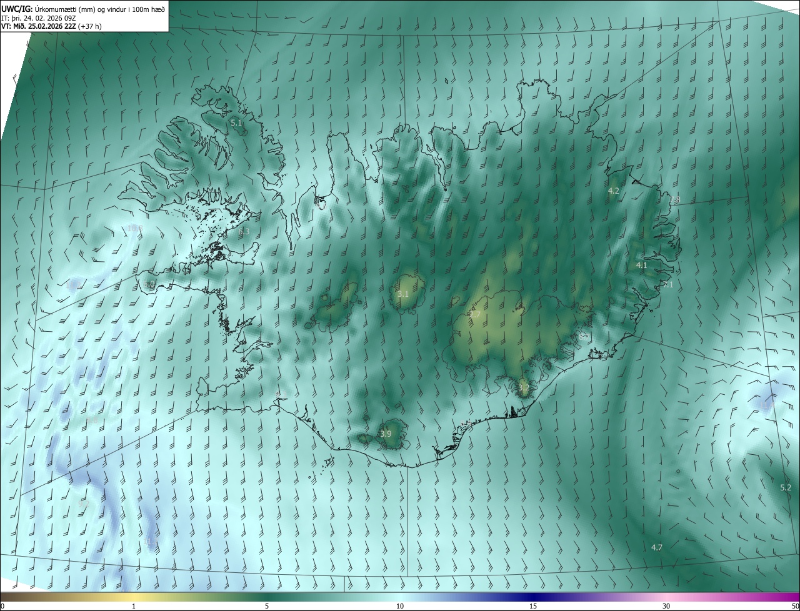Image resolution: width=800 pixels, height=611 pixels.
Task: Click the 7.8 value label on the map
Action: point(675,200)
